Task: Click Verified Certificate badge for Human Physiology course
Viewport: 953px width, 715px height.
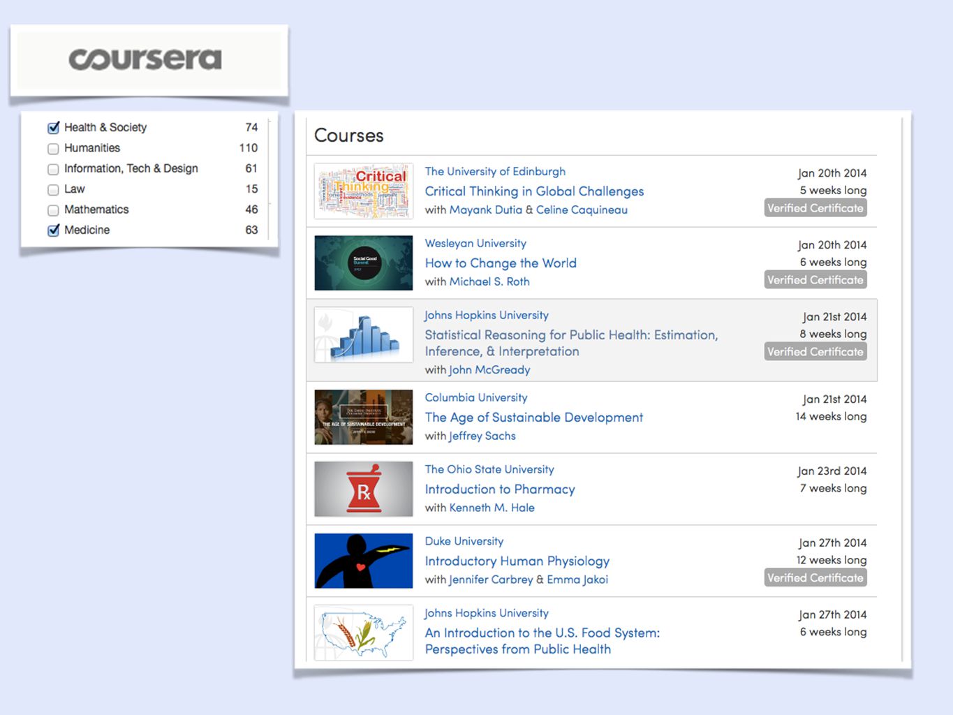Action: [815, 578]
